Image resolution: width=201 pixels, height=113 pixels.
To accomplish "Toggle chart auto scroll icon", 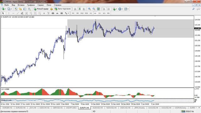I will point(104,9).
